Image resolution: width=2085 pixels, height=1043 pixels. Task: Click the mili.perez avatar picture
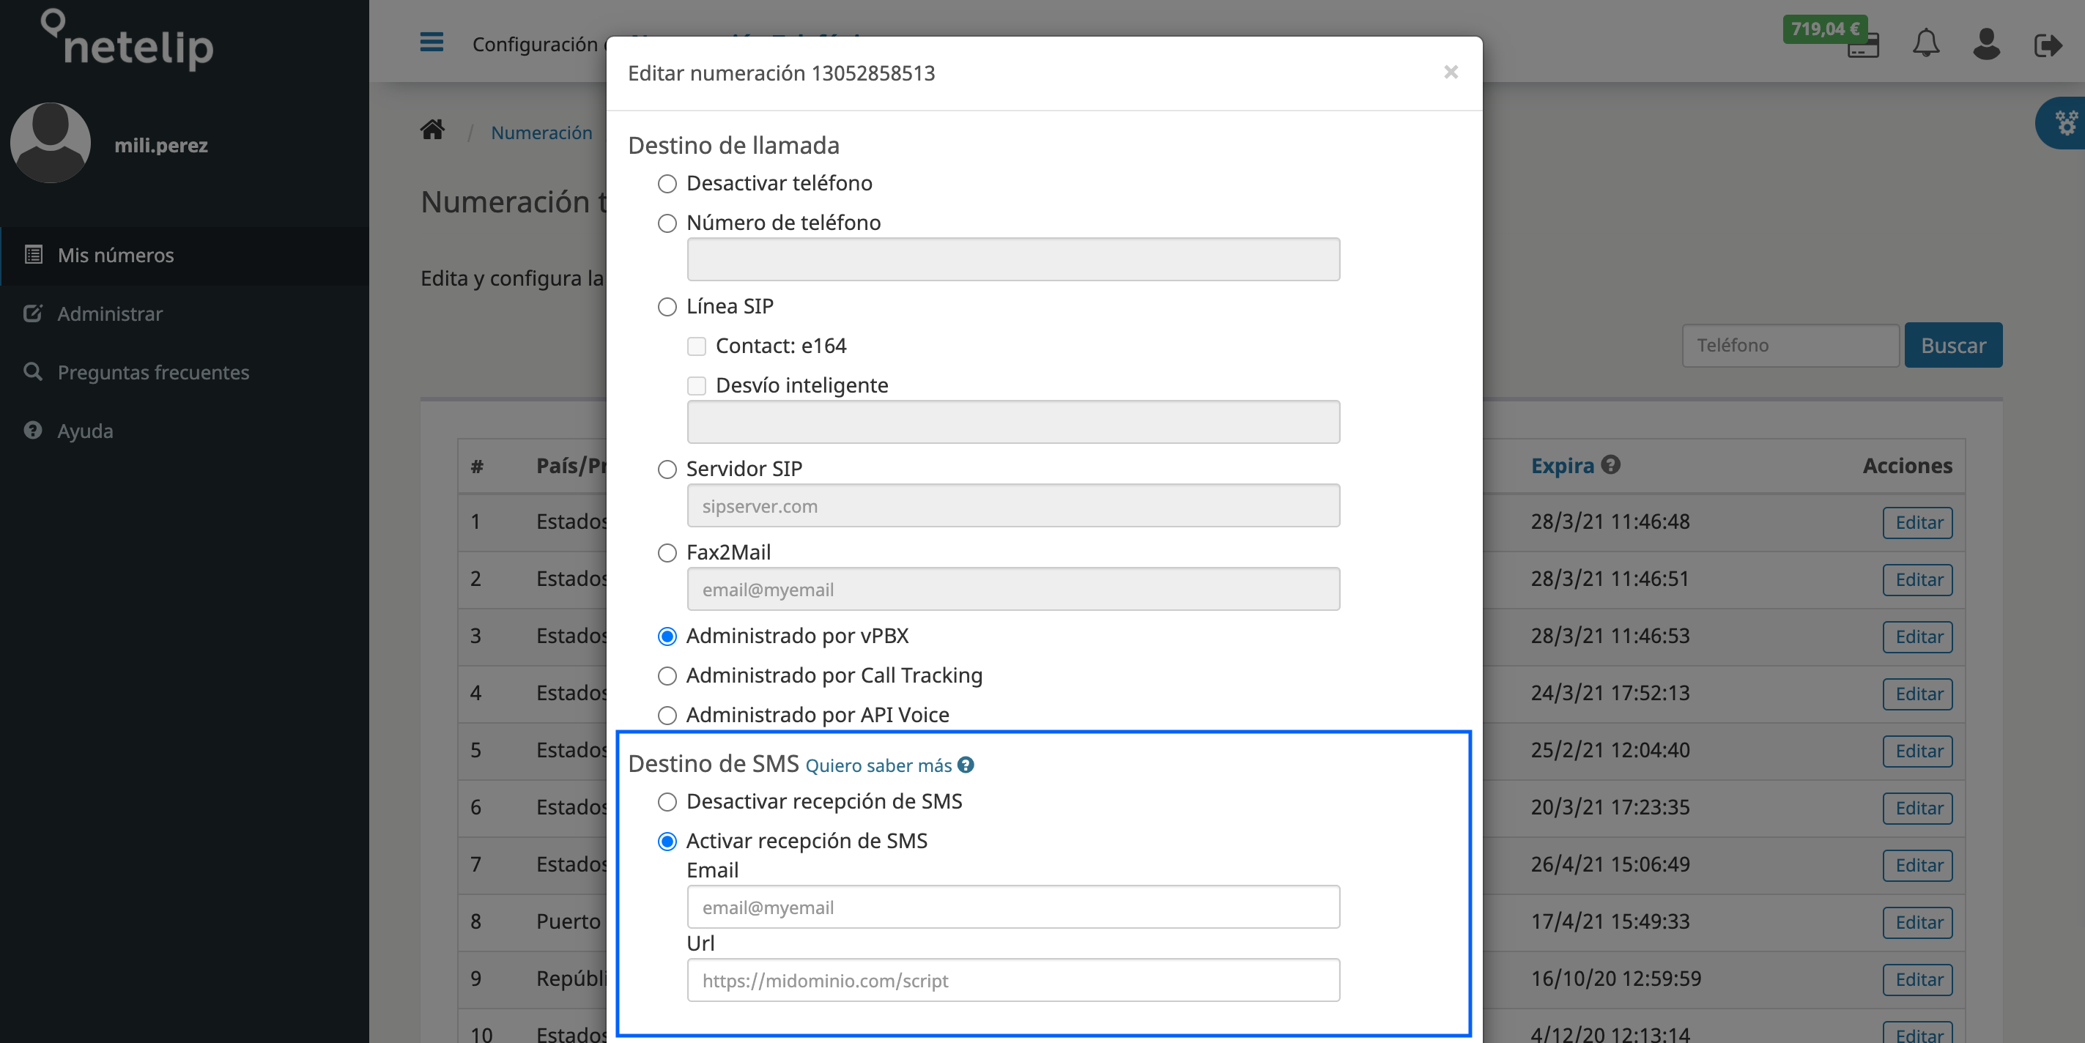coord(50,142)
